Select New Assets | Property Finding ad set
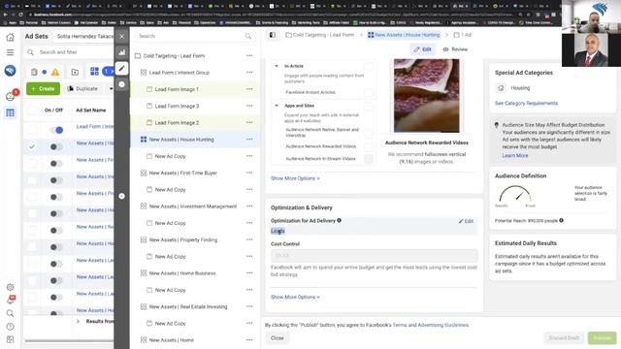 (183, 239)
